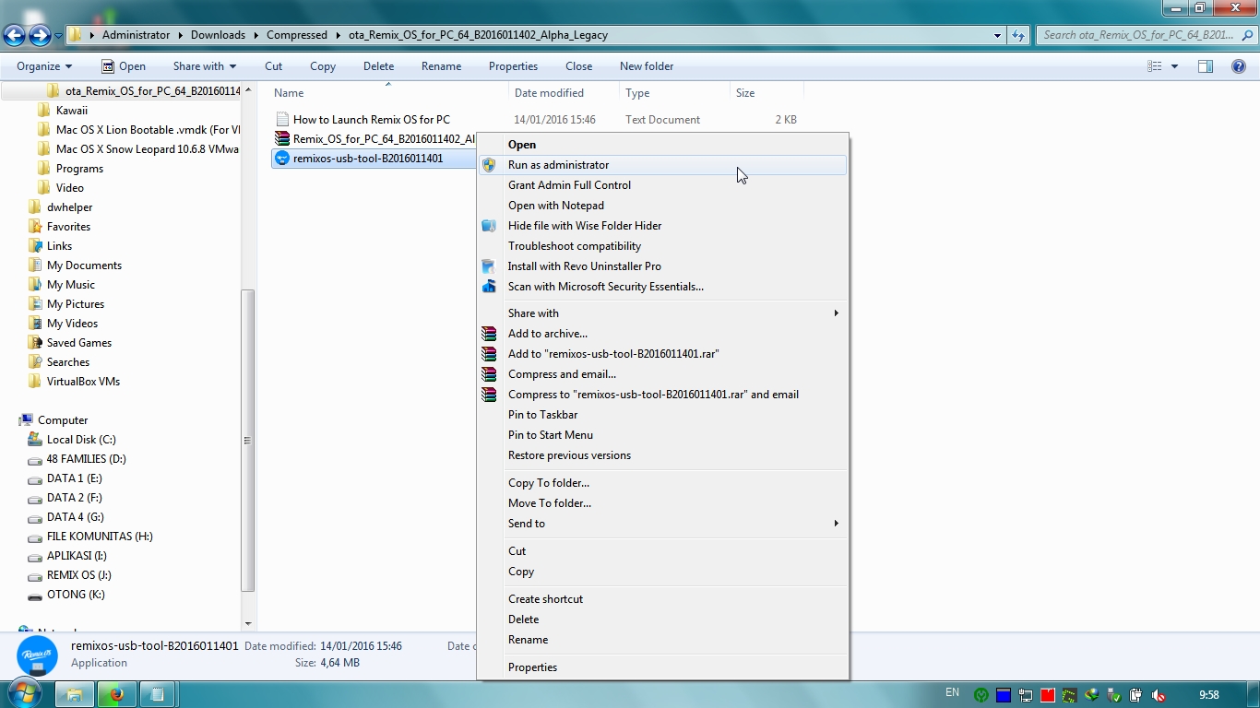This screenshot has width=1260, height=708.
Task: Click the Cut toolbar button
Action: [273, 66]
